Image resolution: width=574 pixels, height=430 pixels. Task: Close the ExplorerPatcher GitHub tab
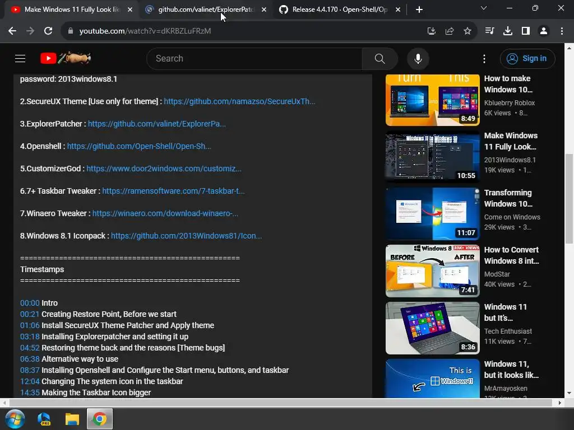pyautogui.click(x=264, y=10)
